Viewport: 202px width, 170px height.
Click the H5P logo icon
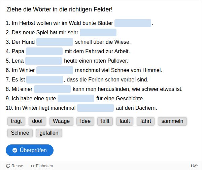pyautogui.click(x=194, y=166)
